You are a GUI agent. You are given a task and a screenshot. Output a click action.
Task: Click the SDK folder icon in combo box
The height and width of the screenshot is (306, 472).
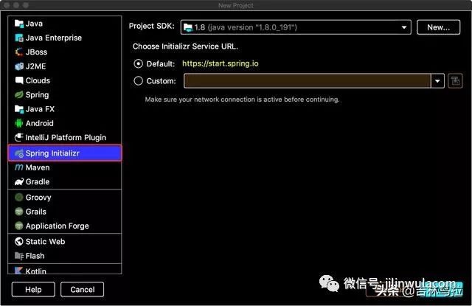click(188, 28)
